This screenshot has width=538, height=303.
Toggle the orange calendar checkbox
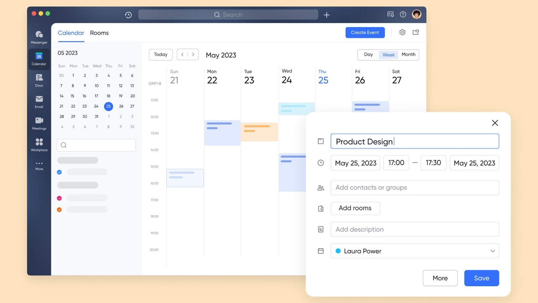(x=59, y=209)
